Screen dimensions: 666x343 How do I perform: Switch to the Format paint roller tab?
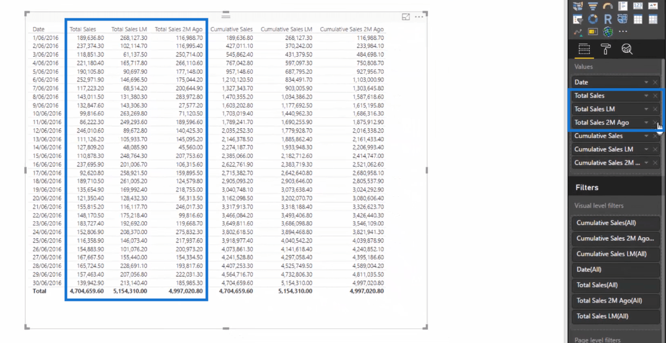(x=606, y=50)
